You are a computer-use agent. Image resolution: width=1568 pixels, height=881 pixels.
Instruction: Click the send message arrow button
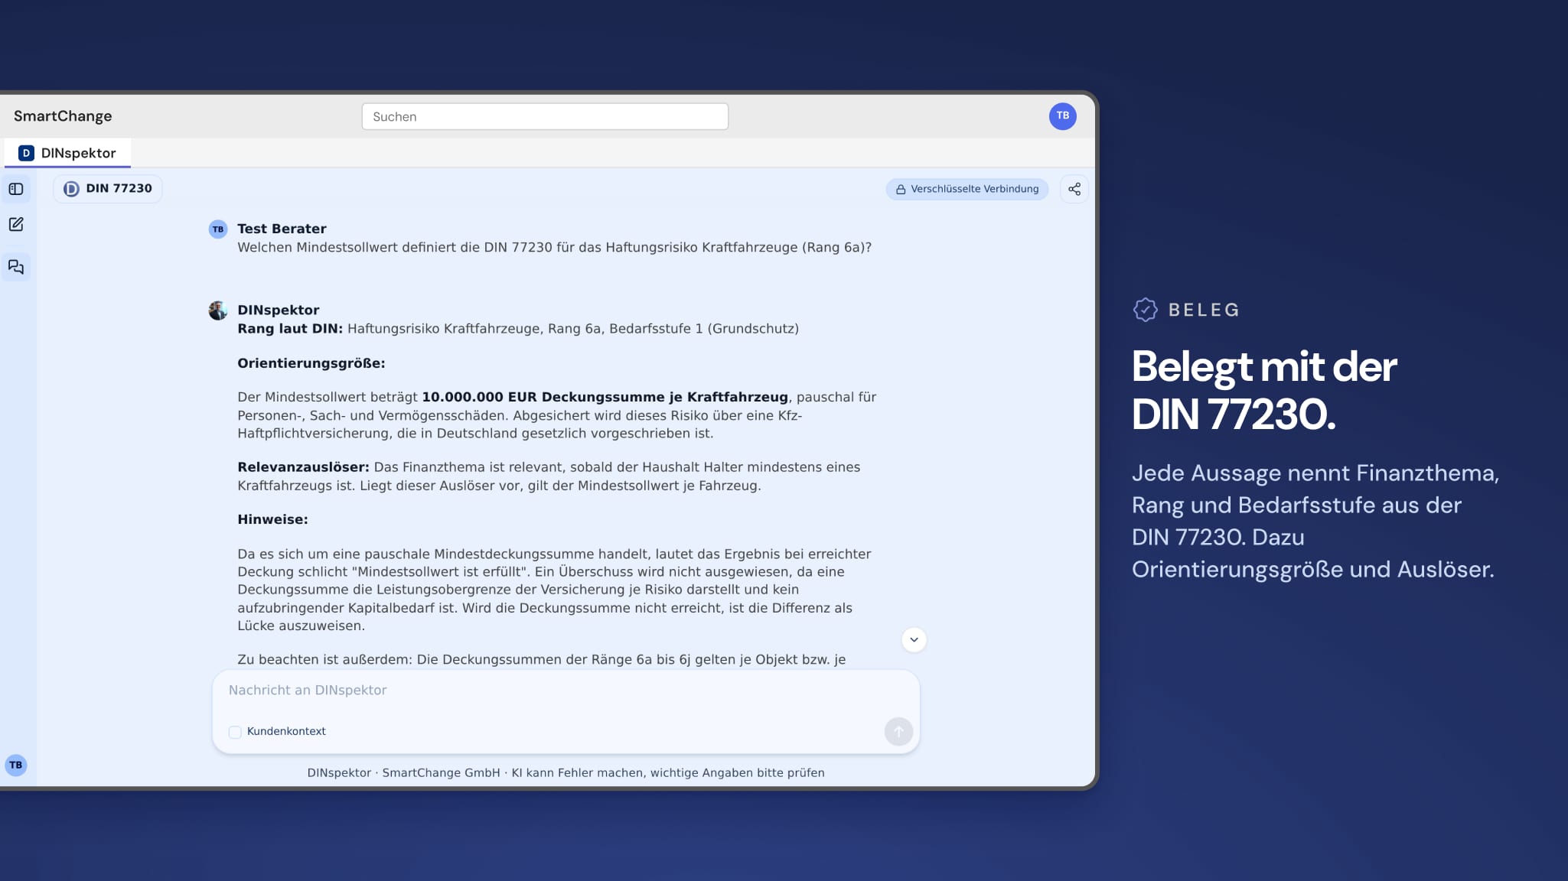pos(898,731)
